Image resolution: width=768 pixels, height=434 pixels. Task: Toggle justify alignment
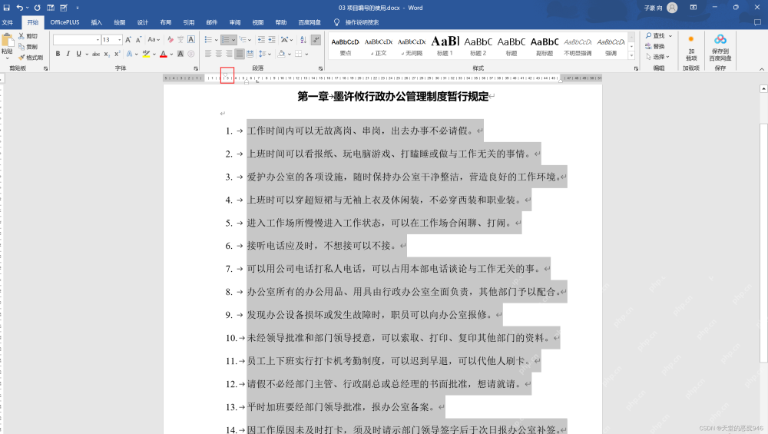pyautogui.click(x=240, y=54)
